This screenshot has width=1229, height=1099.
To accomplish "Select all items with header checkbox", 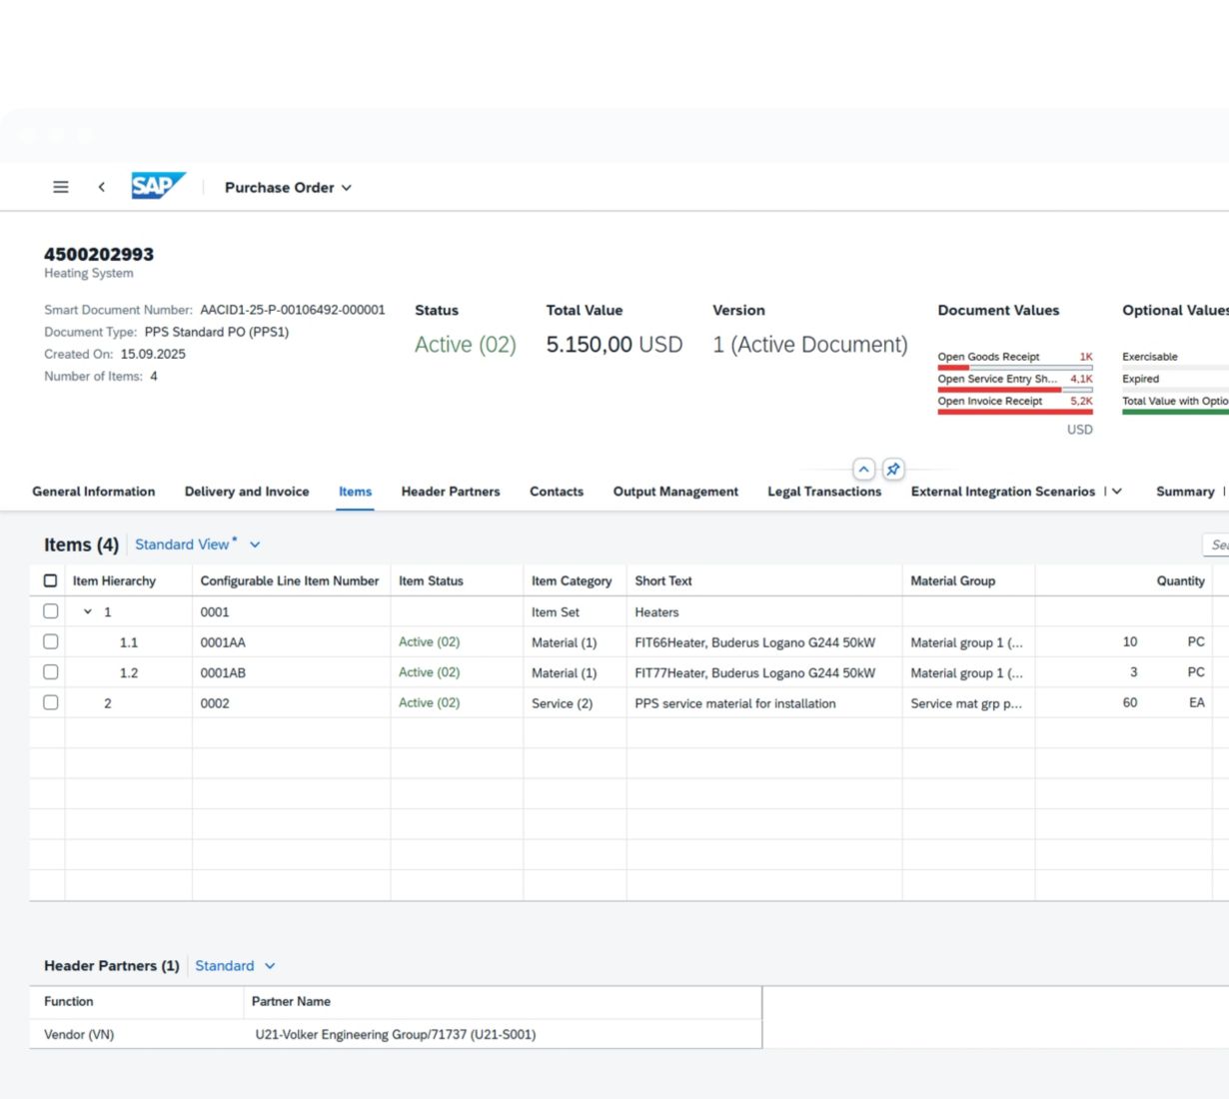I will coord(51,580).
